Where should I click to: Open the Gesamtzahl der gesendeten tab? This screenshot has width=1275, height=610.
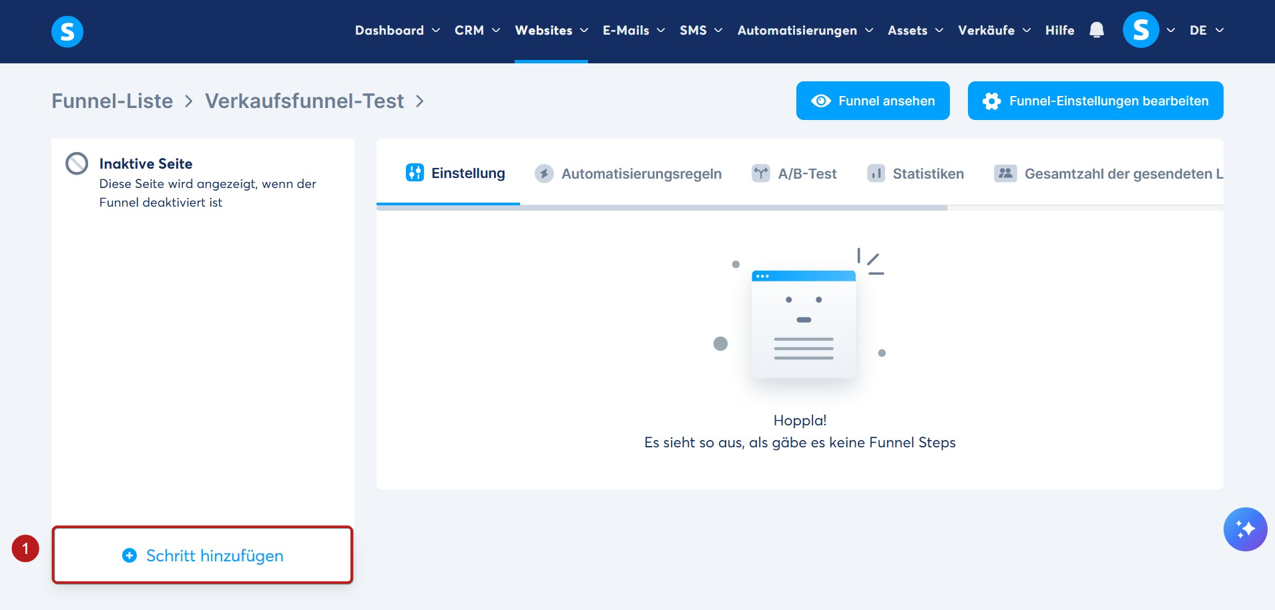[1109, 173]
